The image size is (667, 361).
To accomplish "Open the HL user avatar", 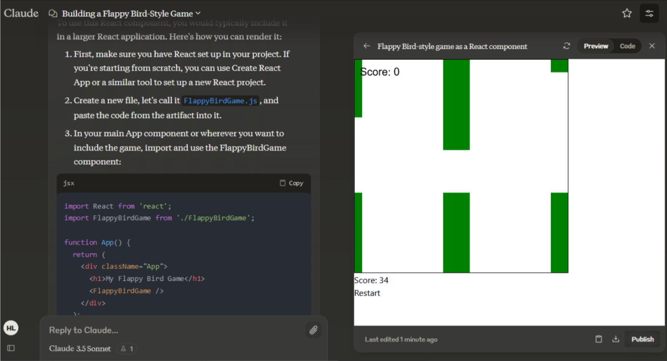I will pyautogui.click(x=11, y=328).
